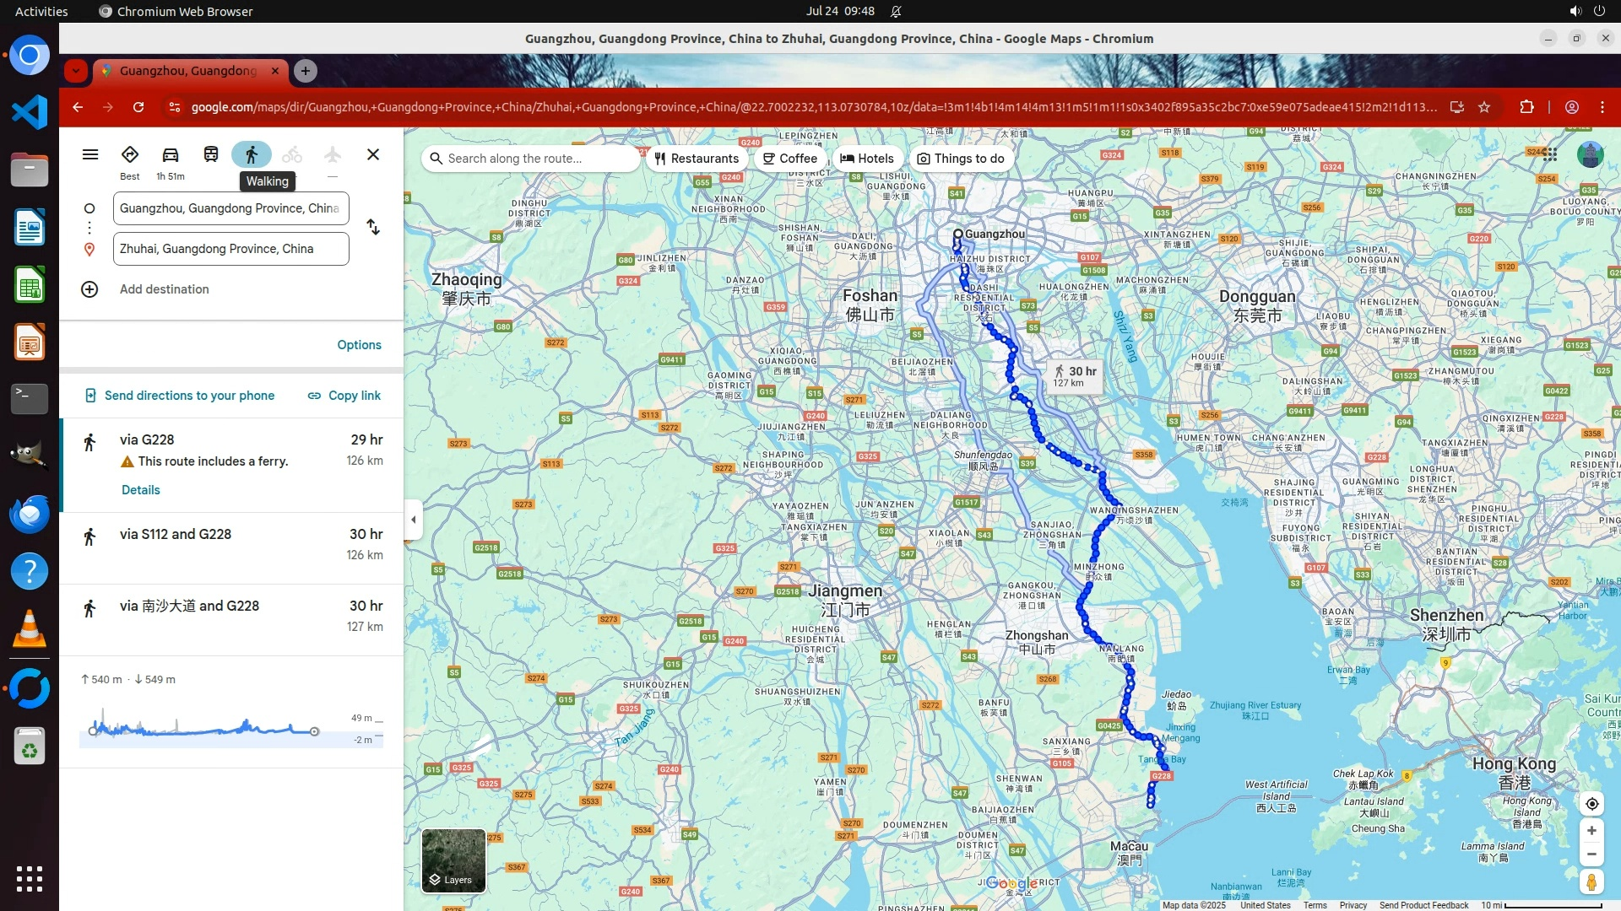Toggle Restaurants filter along the route
This screenshot has height=911, width=1621.
point(697,159)
